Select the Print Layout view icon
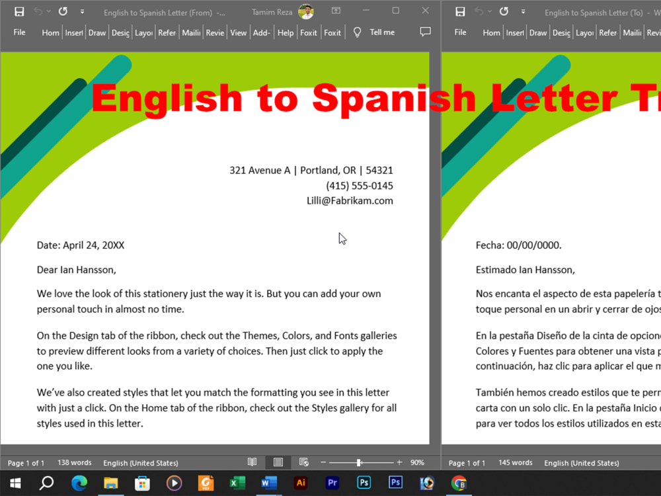Viewport: 661px width, 496px height. click(278, 462)
